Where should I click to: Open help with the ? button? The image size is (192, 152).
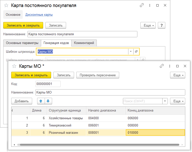pos(162,25)
